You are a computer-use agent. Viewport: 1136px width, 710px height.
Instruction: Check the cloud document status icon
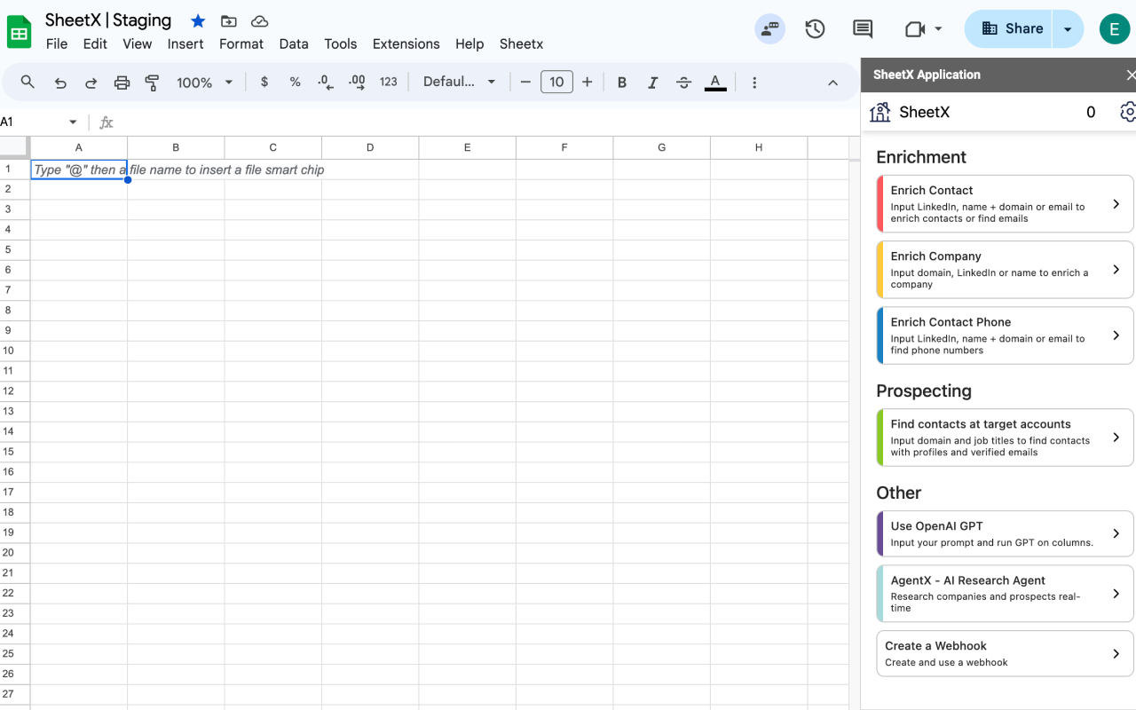point(259,21)
